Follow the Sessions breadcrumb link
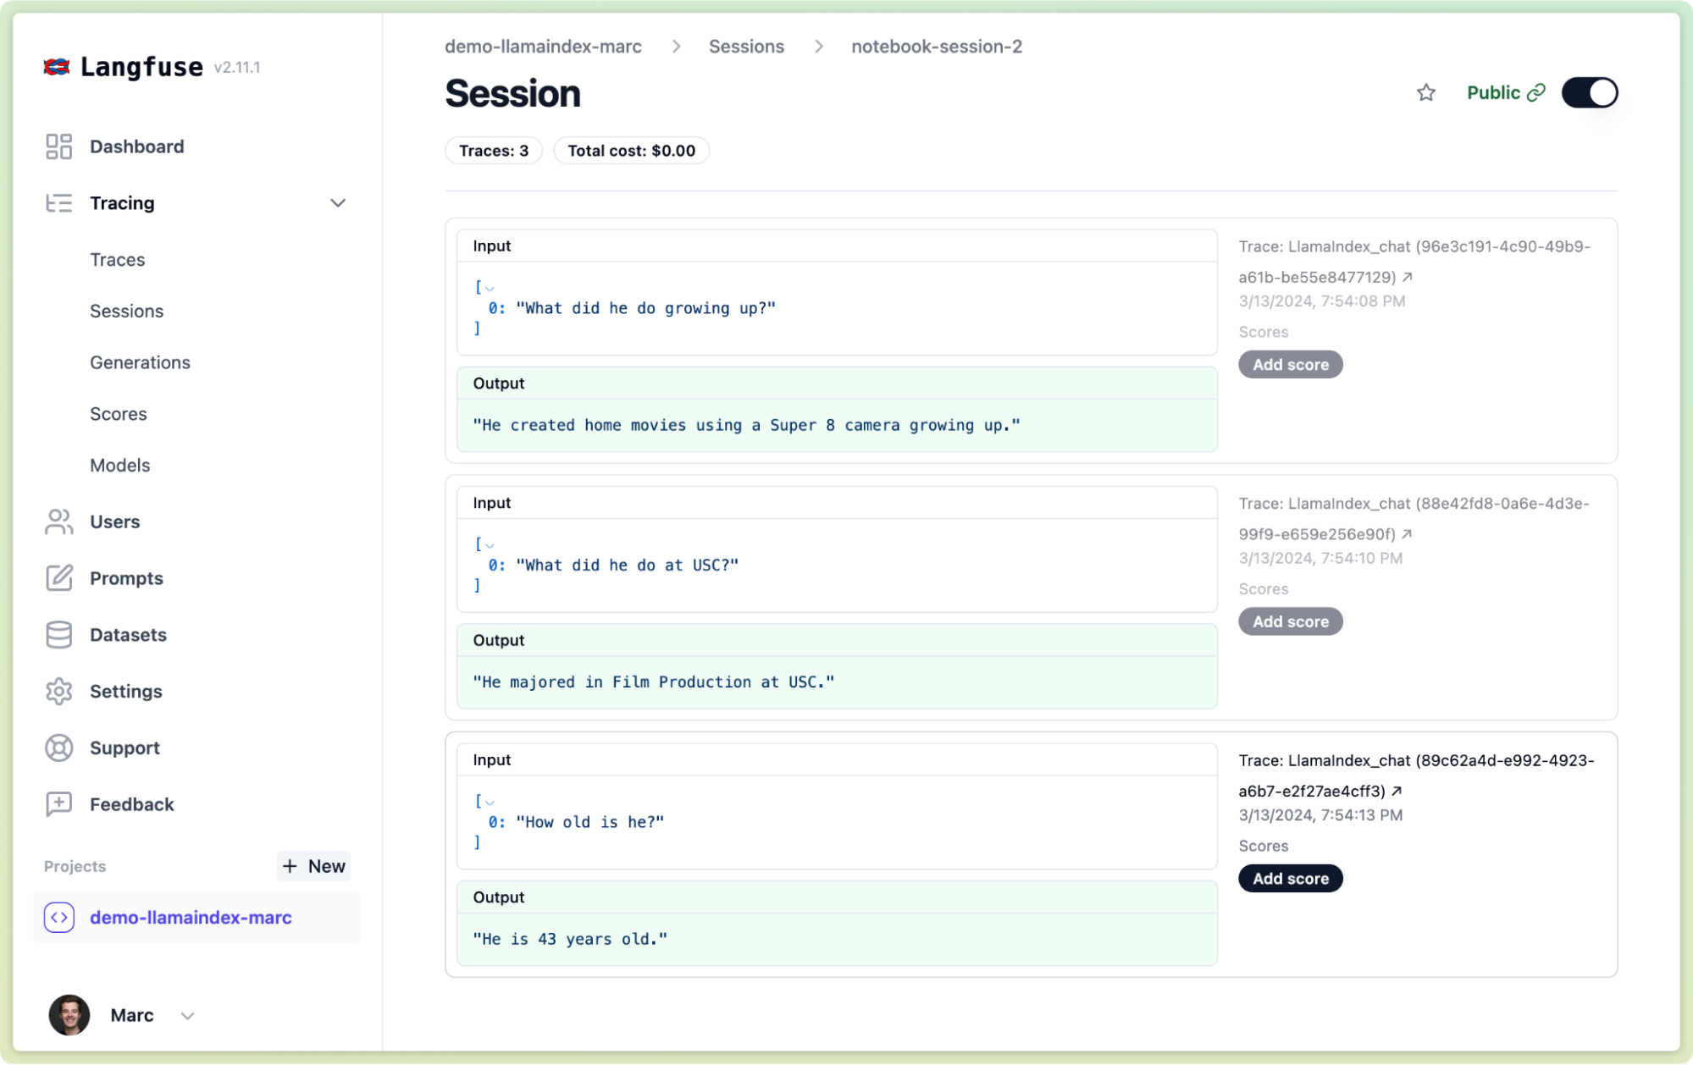Viewport: 1693px width, 1065px height. (x=746, y=47)
